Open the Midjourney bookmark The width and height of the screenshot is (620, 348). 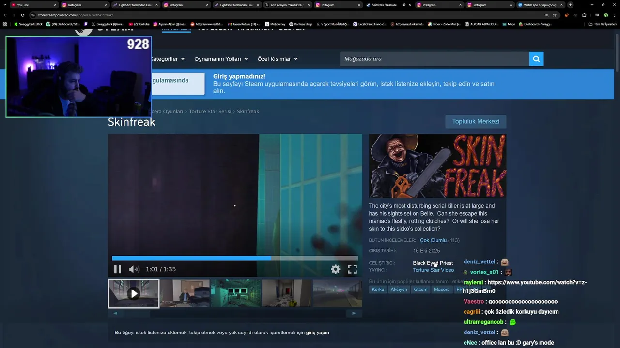(276, 24)
